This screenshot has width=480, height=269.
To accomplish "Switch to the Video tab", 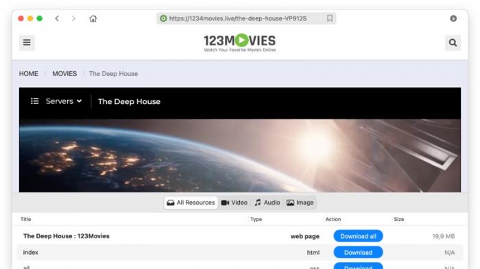I will click(x=235, y=203).
